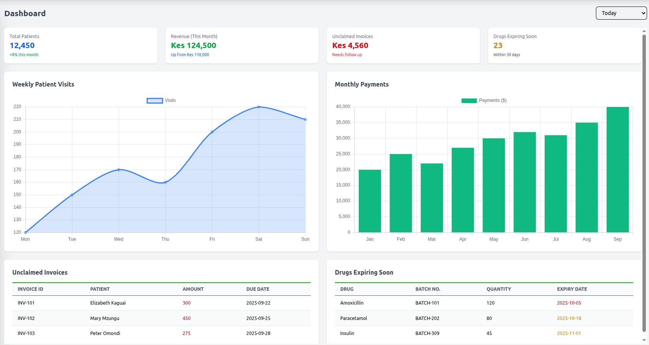
Task: Click the Thu data point on Visits chart
Action: (165, 182)
